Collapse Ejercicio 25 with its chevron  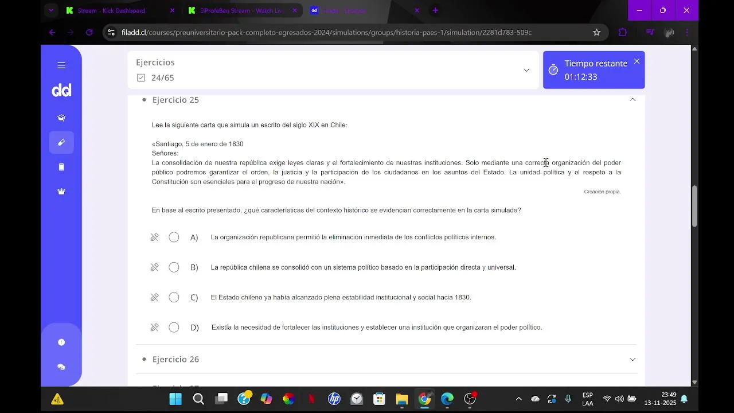tap(633, 100)
